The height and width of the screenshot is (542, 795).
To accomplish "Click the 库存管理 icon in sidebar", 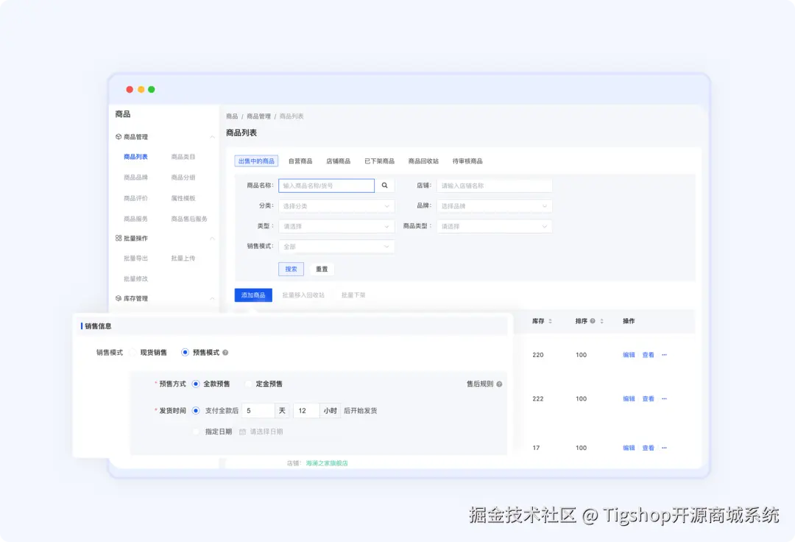I will [118, 298].
